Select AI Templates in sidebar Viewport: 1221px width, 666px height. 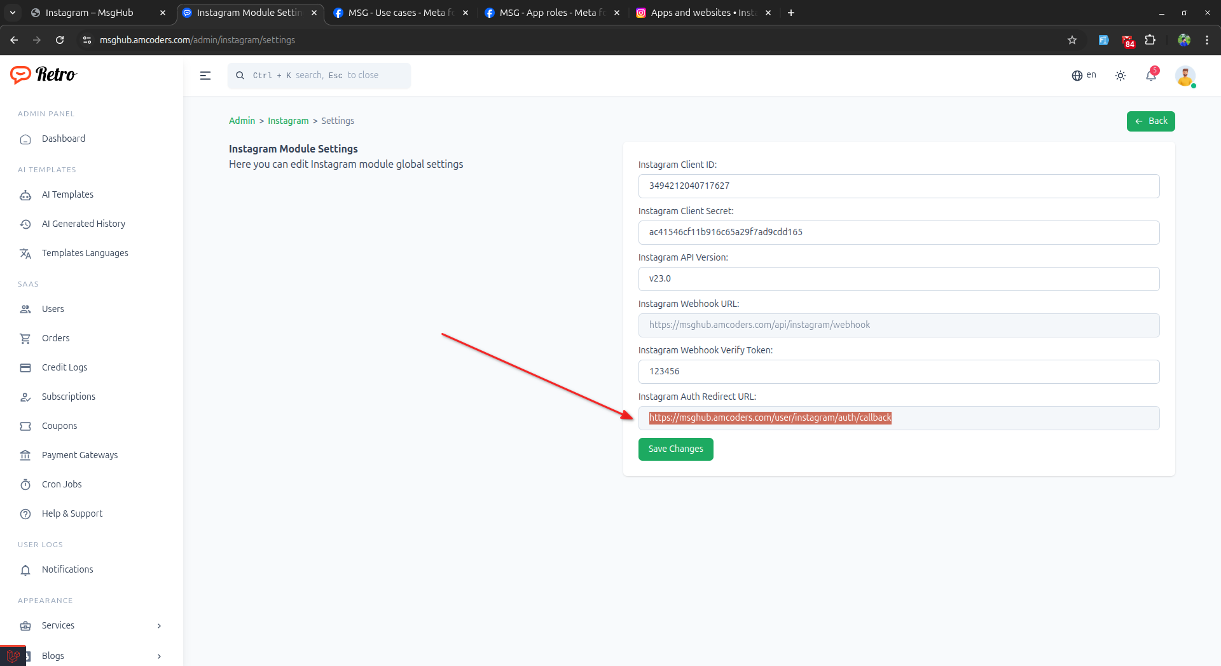point(67,194)
